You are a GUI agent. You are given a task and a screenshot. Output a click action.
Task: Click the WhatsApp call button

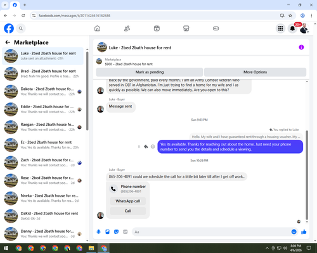tap(128, 201)
